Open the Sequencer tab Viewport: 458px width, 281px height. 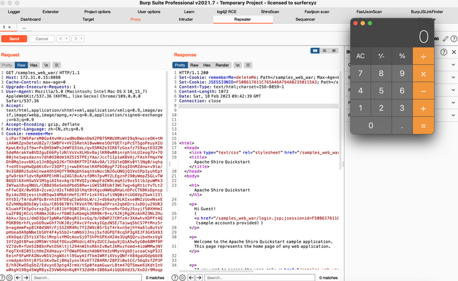[x=306, y=19]
